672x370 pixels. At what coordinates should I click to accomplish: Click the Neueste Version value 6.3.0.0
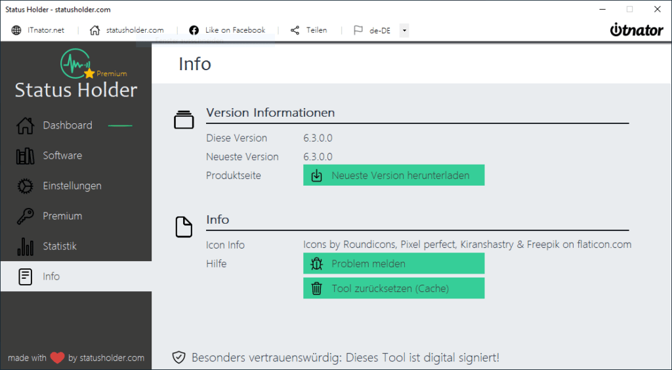click(x=318, y=157)
